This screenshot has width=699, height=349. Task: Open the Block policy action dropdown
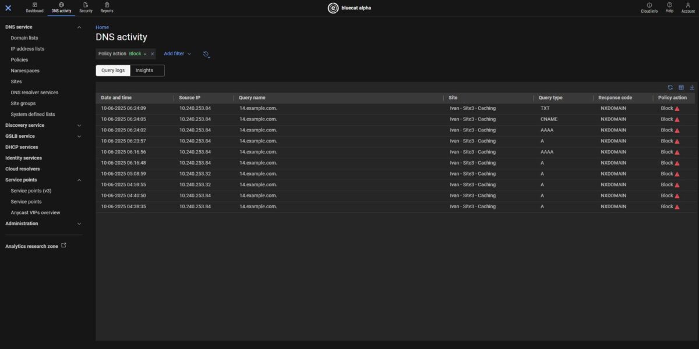point(139,54)
